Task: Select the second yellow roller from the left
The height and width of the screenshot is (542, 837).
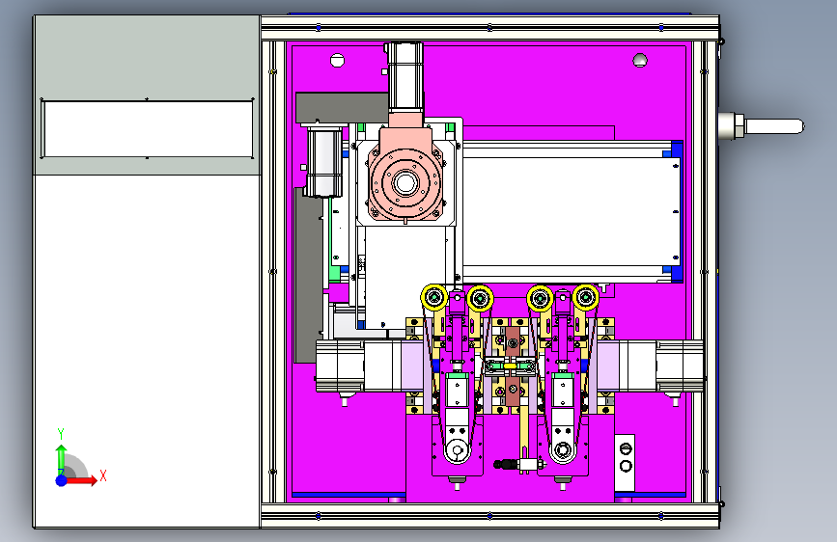Action: [x=480, y=298]
